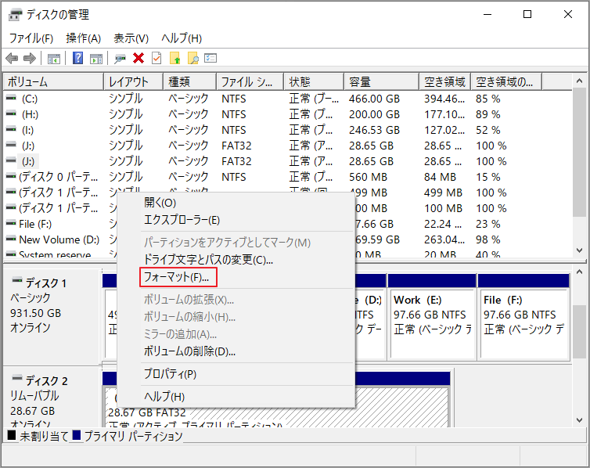The width and height of the screenshot is (590, 468).
Task: Click the drive icon of the (H:) row
Action: pos(11,113)
